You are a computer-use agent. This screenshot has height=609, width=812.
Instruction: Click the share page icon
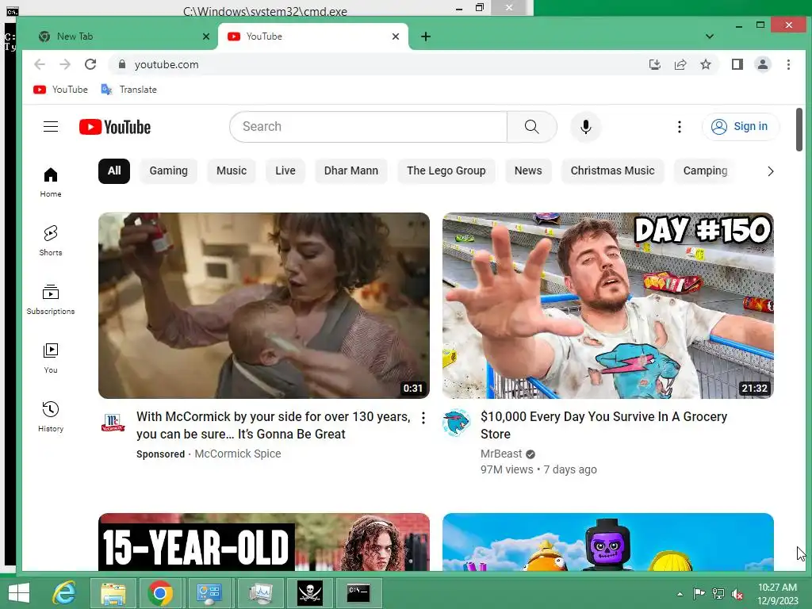click(x=680, y=64)
